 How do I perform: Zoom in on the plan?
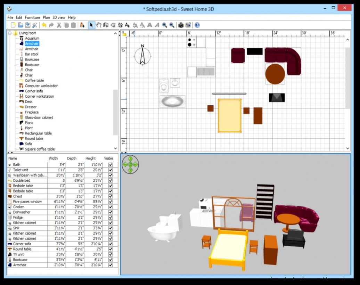[x=165, y=25]
